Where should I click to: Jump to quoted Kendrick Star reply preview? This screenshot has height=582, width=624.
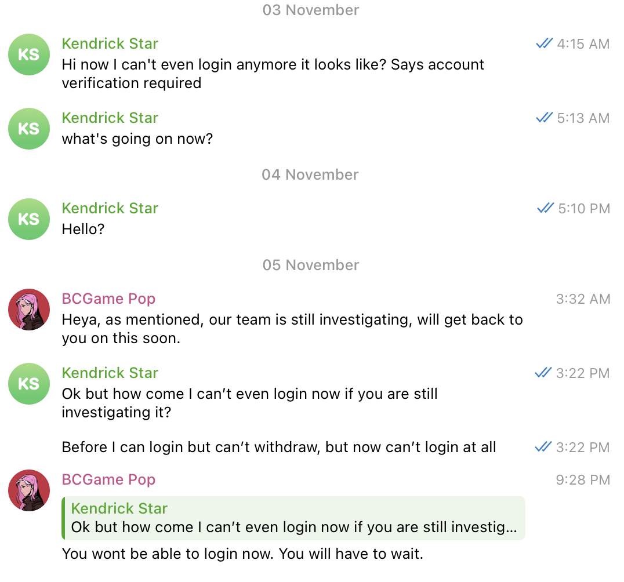(293, 518)
